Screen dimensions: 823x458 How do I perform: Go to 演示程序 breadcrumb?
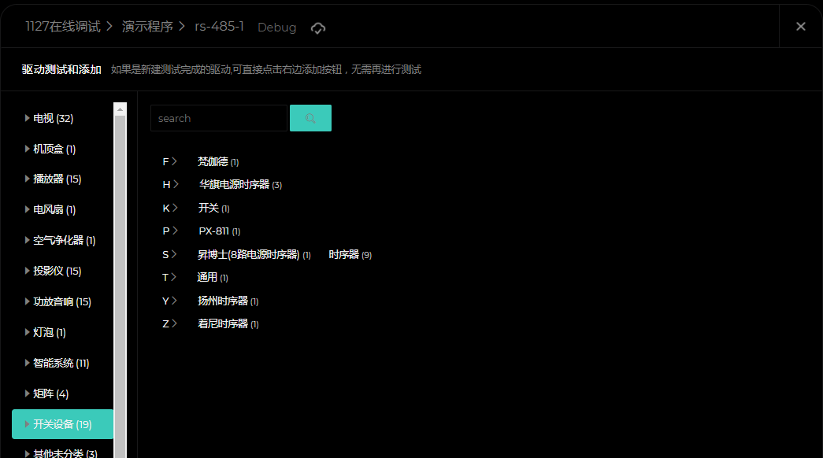[x=147, y=27]
